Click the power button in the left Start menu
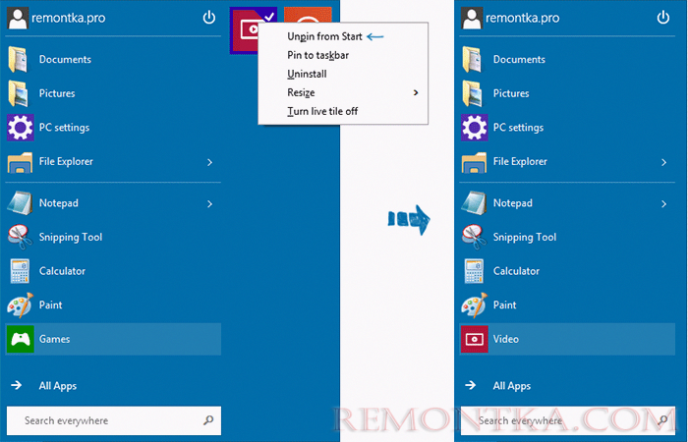This screenshot has height=442, width=688. pyautogui.click(x=208, y=18)
